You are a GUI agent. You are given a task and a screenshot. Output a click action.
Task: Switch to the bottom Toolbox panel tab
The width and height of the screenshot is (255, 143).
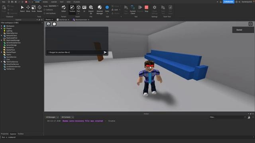[21, 134]
